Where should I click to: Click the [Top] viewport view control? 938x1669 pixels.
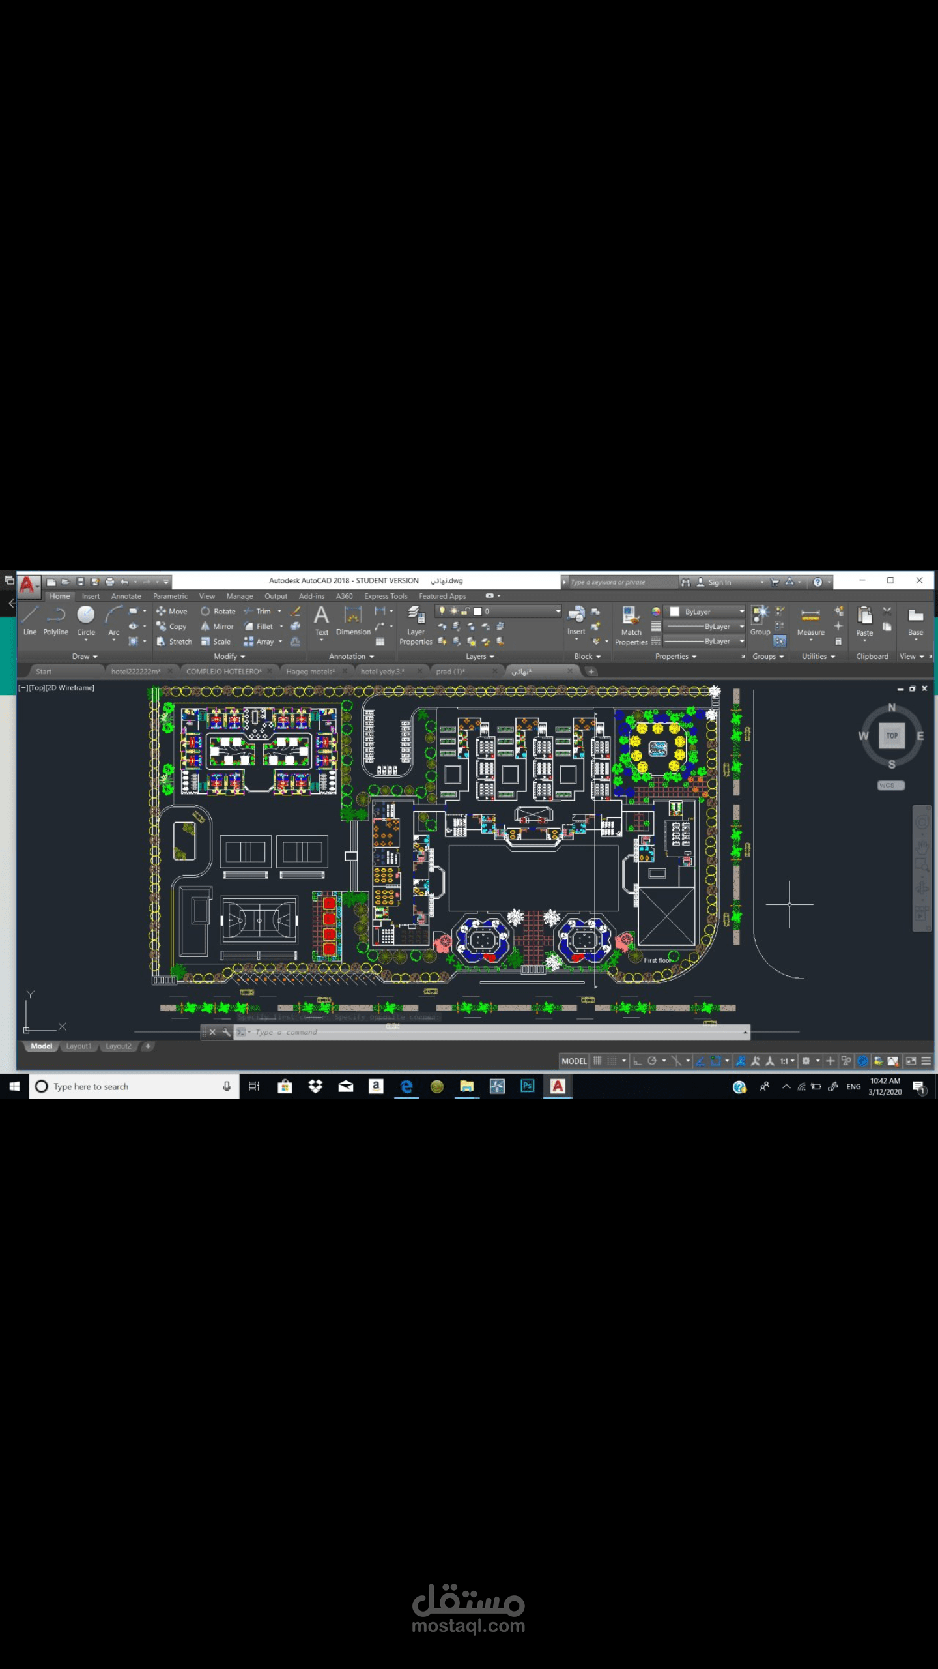[36, 688]
